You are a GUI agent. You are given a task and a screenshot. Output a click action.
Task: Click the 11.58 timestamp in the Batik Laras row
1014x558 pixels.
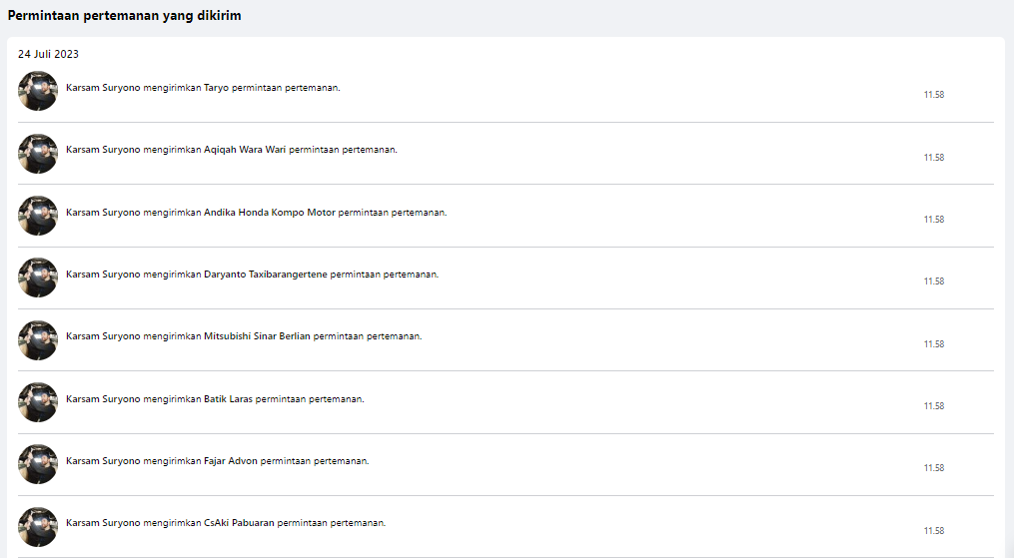pyautogui.click(x=933, y=406)
